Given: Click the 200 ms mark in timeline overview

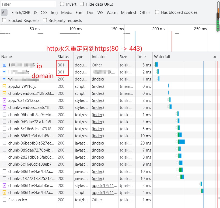Looking at the screenshot, I should coord(159,29).
